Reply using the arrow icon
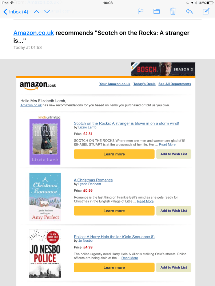This screenshot has height=286, width=215. tap(189, 12)
